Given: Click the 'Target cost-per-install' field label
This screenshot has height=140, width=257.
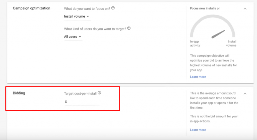Looking at the screenshot, I should [x=80, y=93].
